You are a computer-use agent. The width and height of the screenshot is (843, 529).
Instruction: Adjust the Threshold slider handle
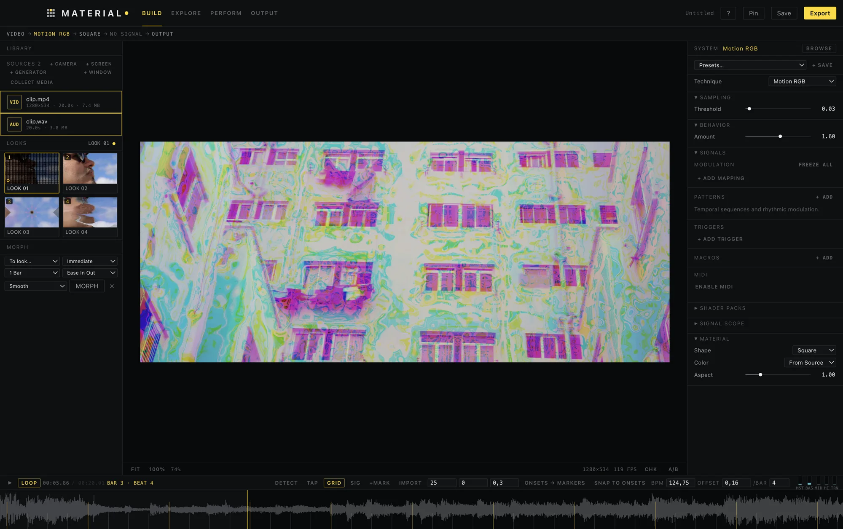click(749, 109)
